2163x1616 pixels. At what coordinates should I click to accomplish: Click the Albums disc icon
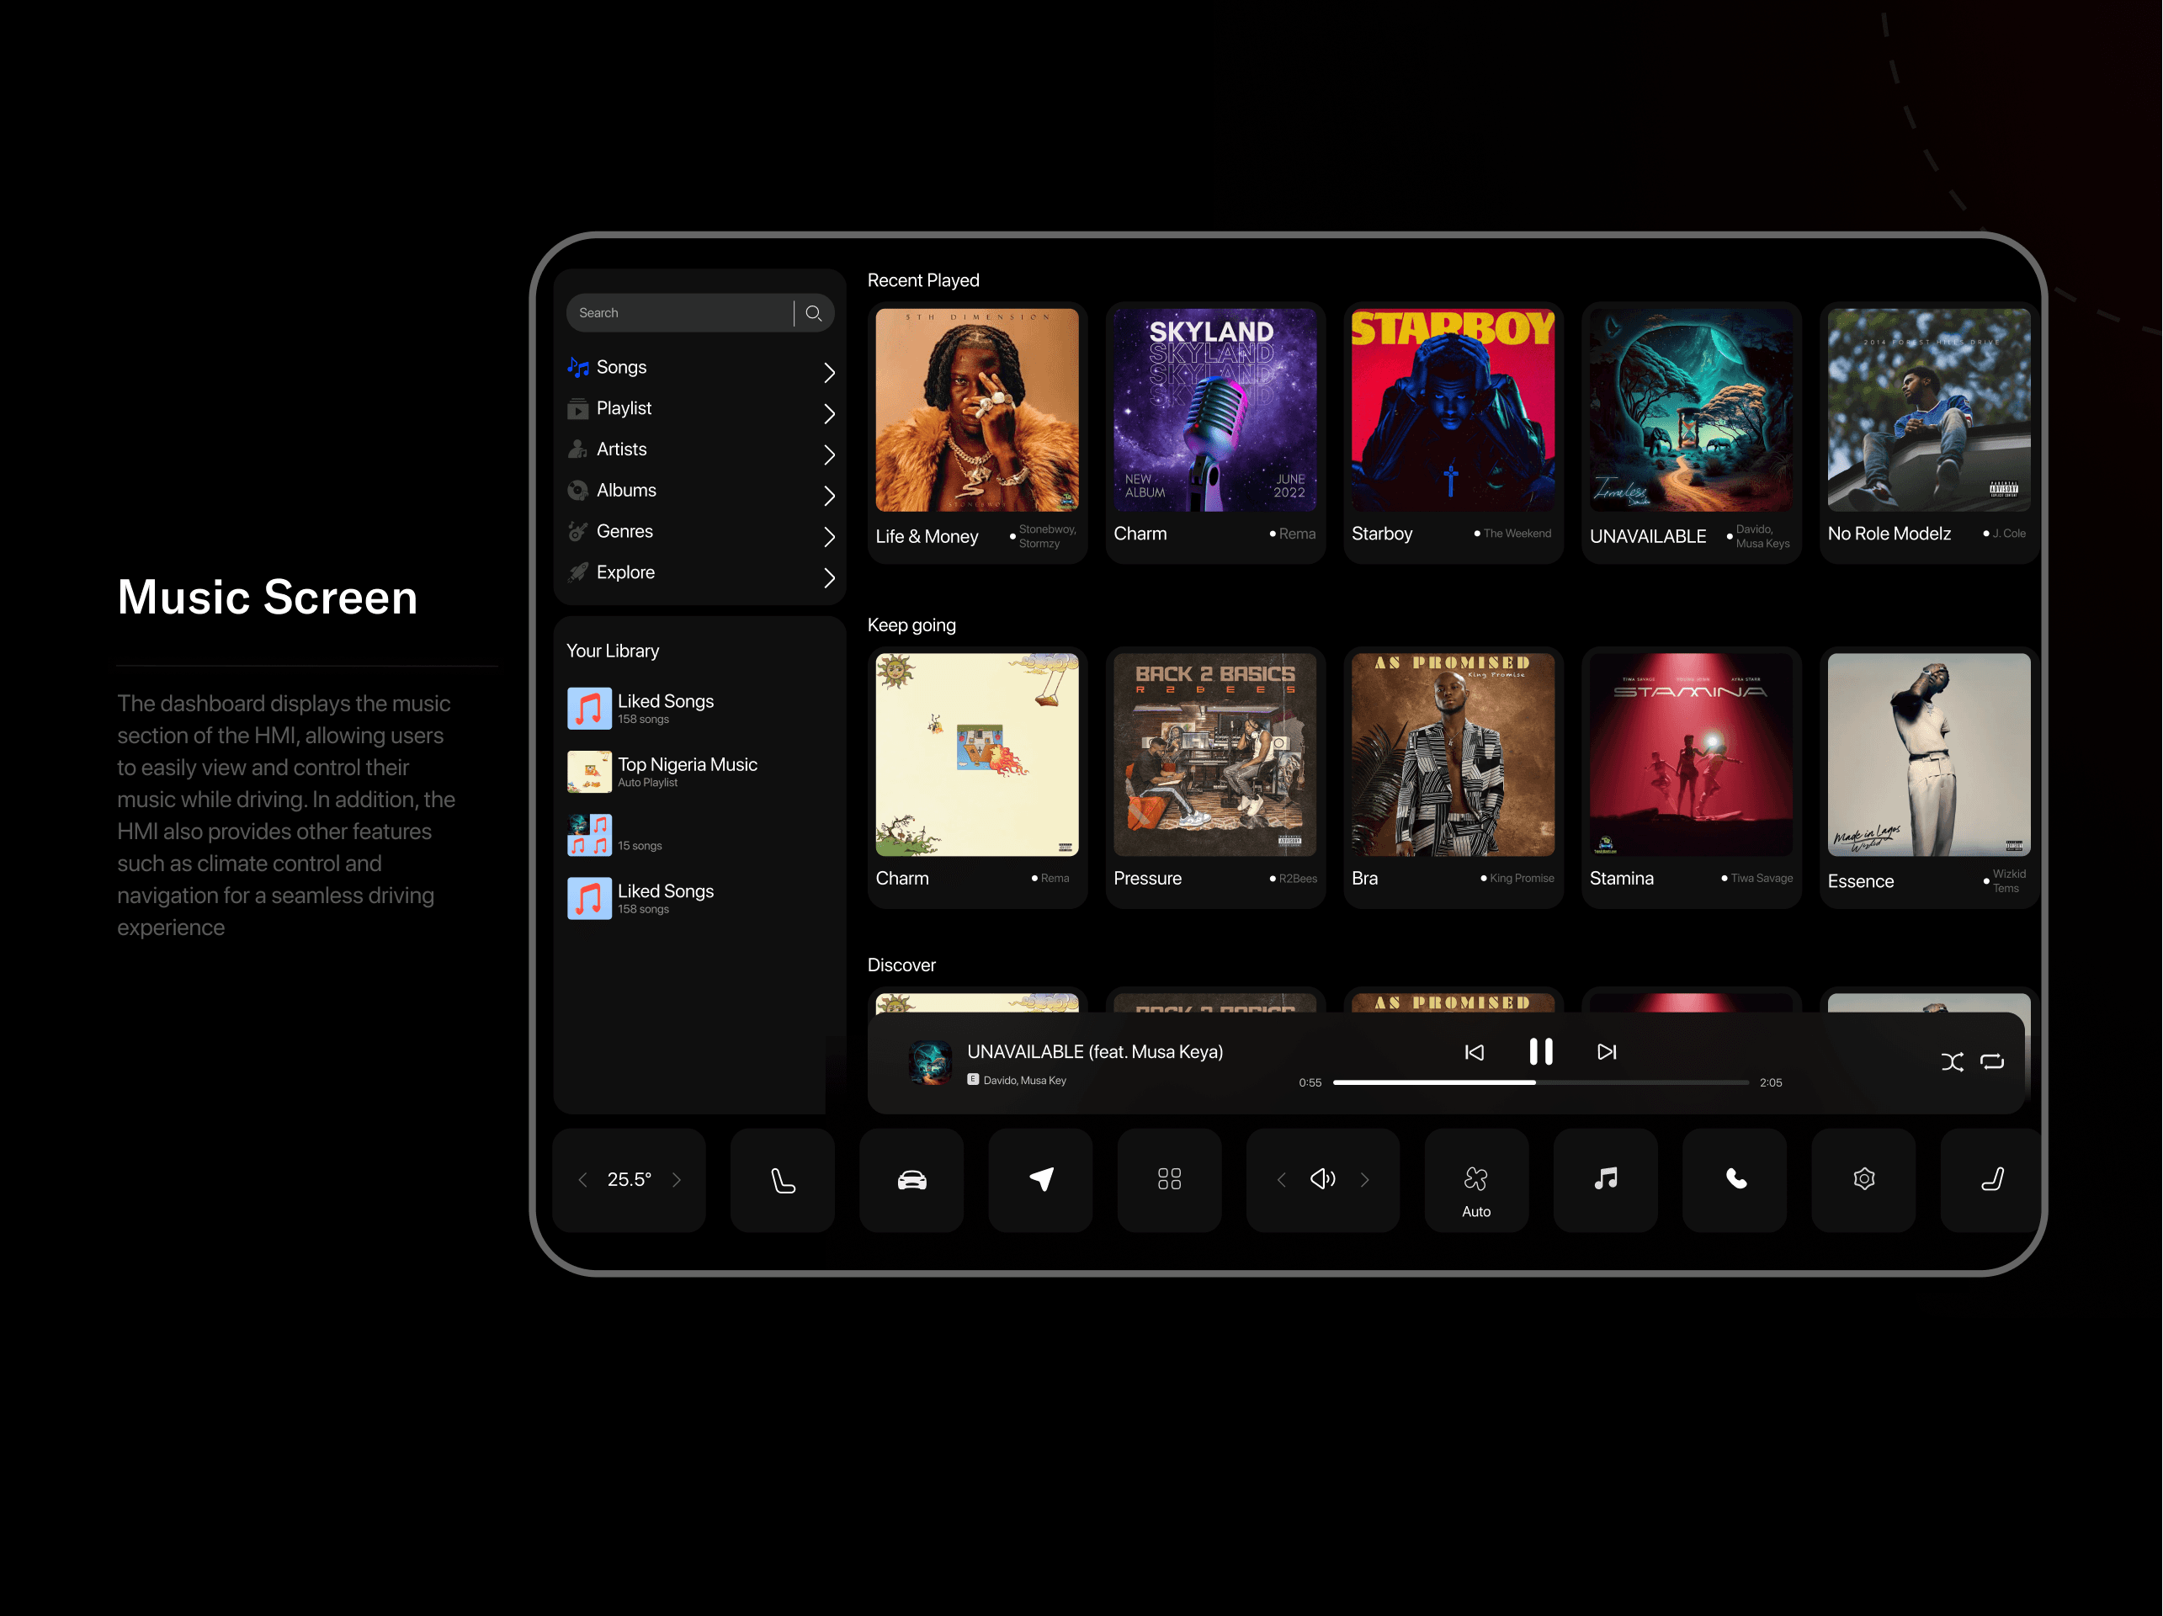pos(578,491)
